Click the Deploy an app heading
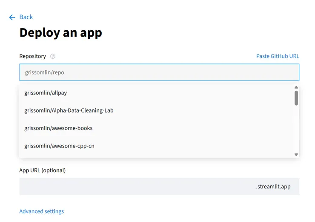This screenshot has width=315, height=222. 61,33
